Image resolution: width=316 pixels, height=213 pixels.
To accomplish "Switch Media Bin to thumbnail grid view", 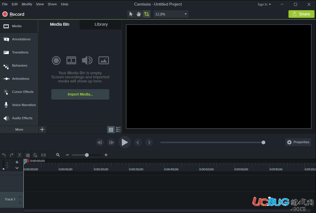I will coord(111,130).
